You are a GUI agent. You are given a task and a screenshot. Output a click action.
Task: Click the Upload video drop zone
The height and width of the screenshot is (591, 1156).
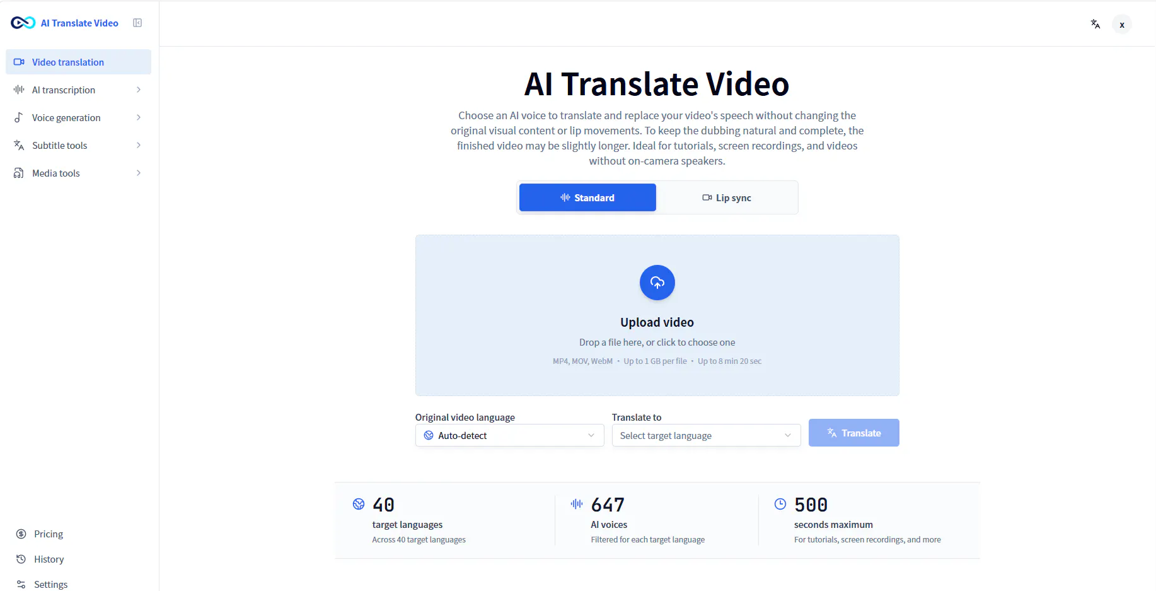point(657,315)
